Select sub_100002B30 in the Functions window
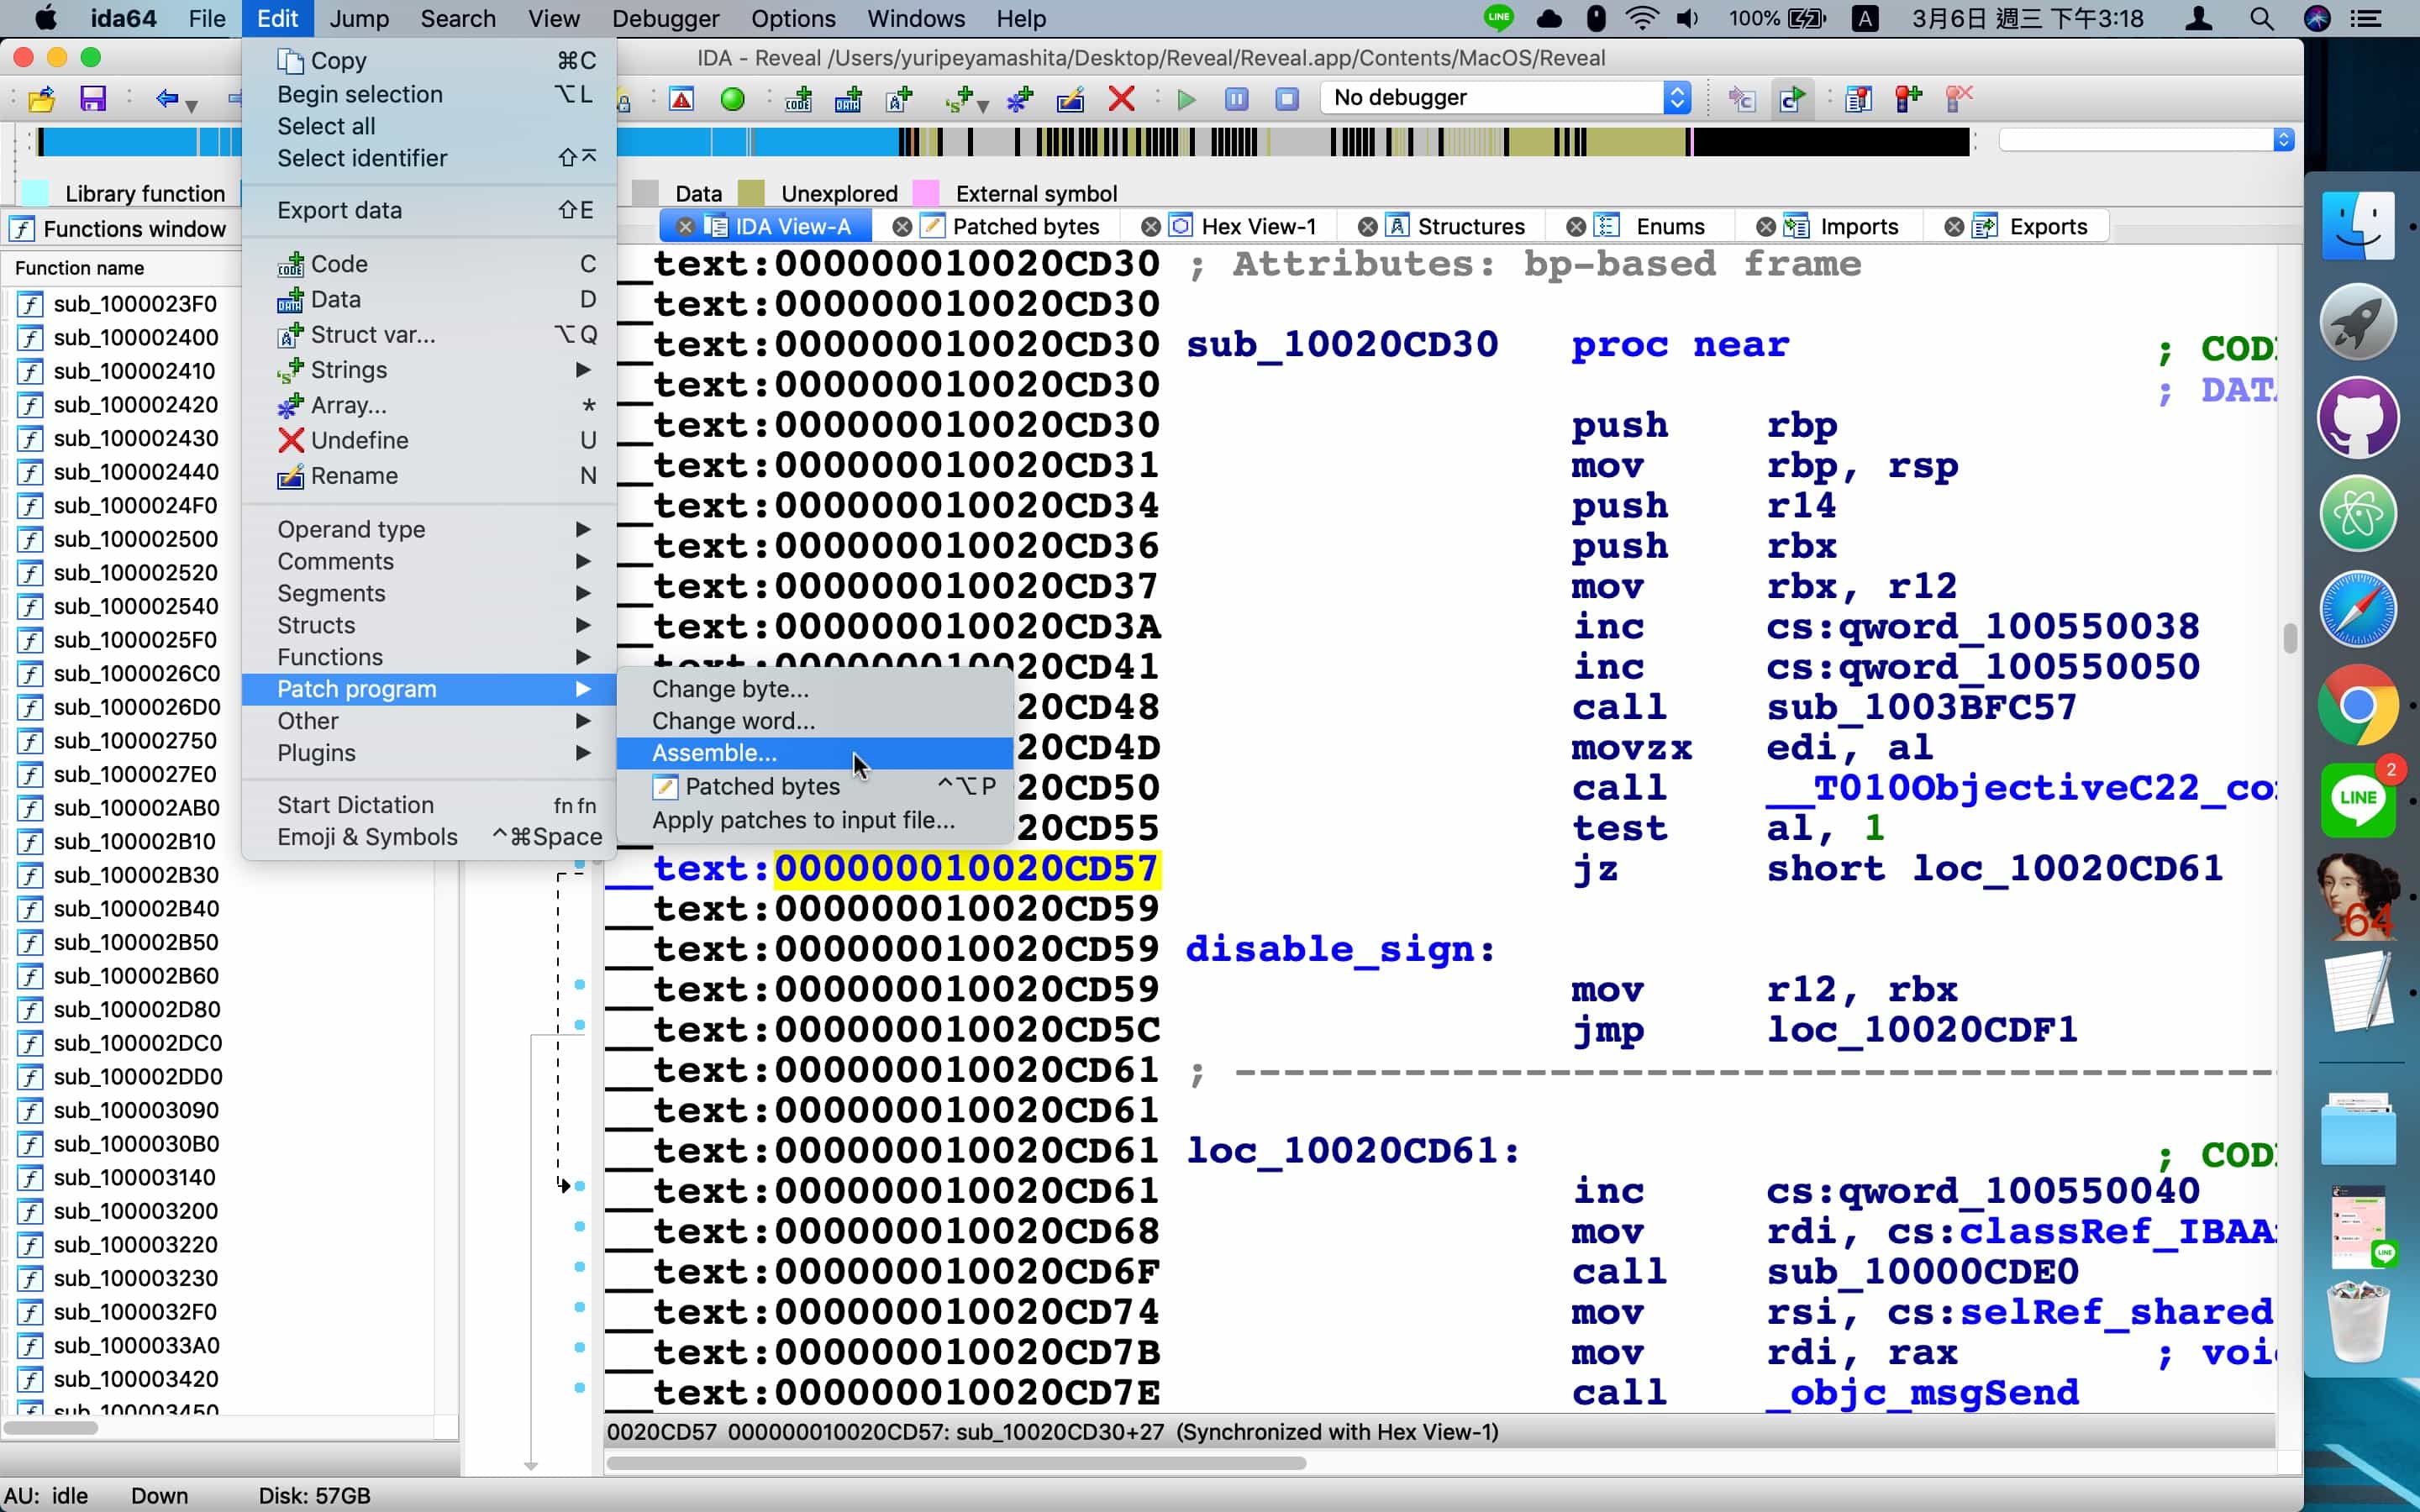The image size is (2420, 1512). coord(135,875)
